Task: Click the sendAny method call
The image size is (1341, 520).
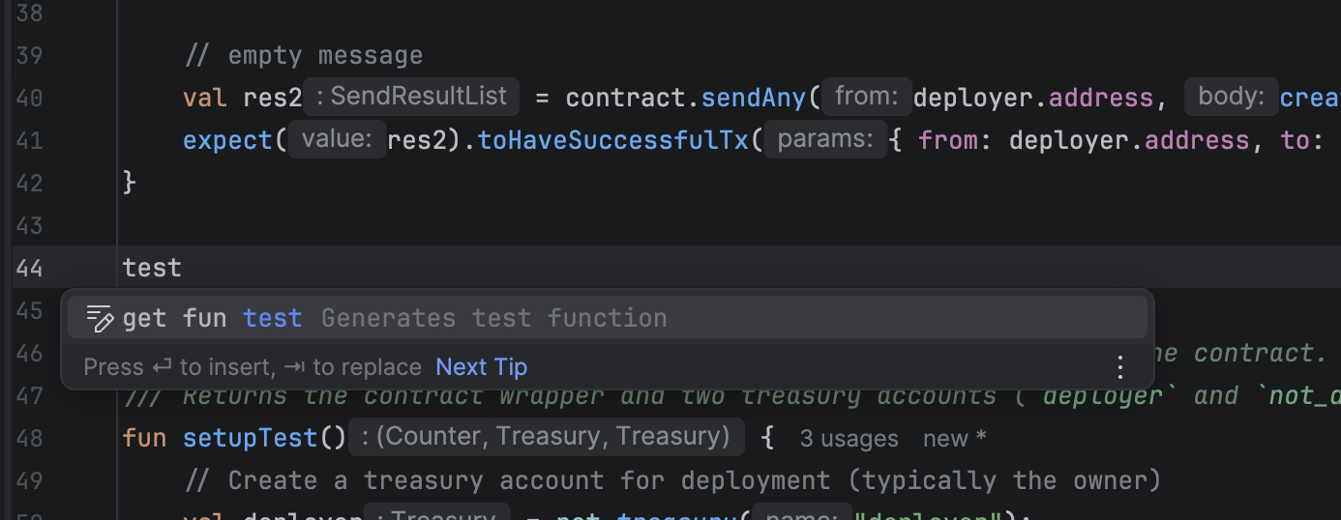Action: tap(754, 98)
